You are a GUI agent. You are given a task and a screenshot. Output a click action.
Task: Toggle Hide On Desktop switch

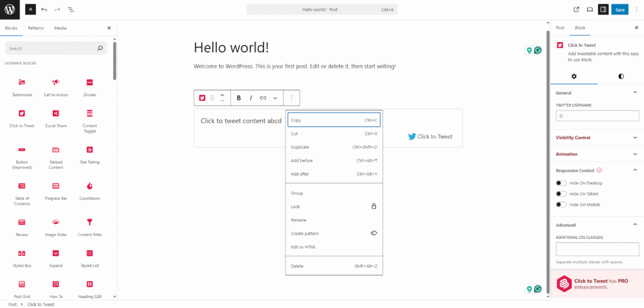(x=561, y=183)
